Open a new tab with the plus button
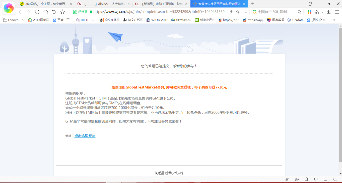Viewport: 342px width, 183px height. tap(252, 4)
